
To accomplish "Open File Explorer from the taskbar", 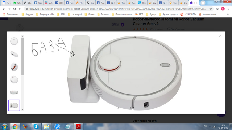I will pos(46,127).
